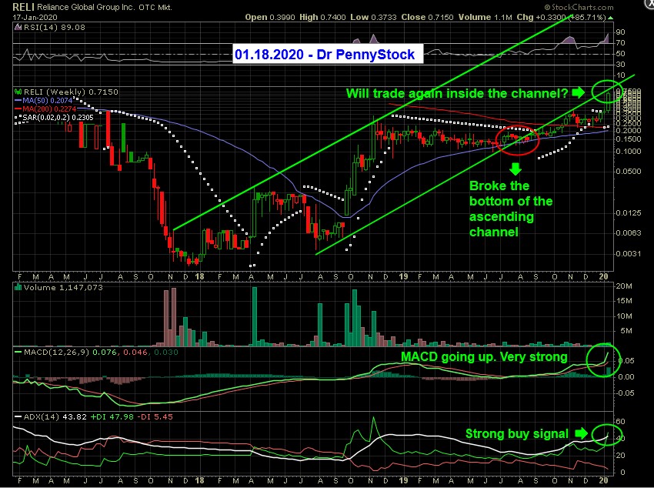Click the 17-Jan-2020 date label
The width and height of the screenshot is (654, 488).
click(31, 16)
